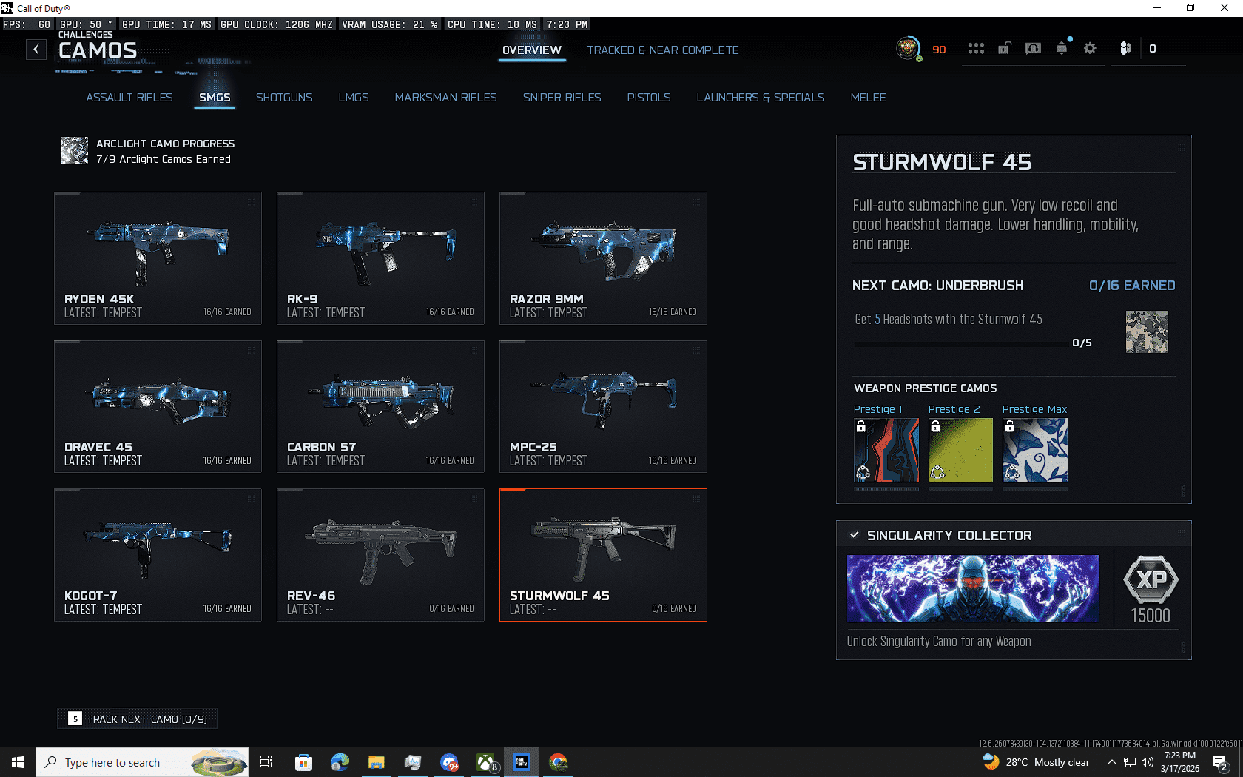This screenshot has height=777, width=1243.
Task: Open Xbox app from taskbar
Action: 485,762
